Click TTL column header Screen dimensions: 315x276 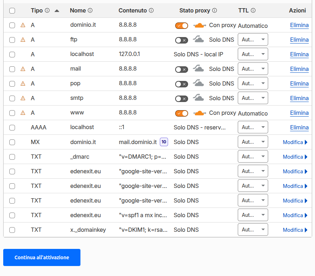243,10
